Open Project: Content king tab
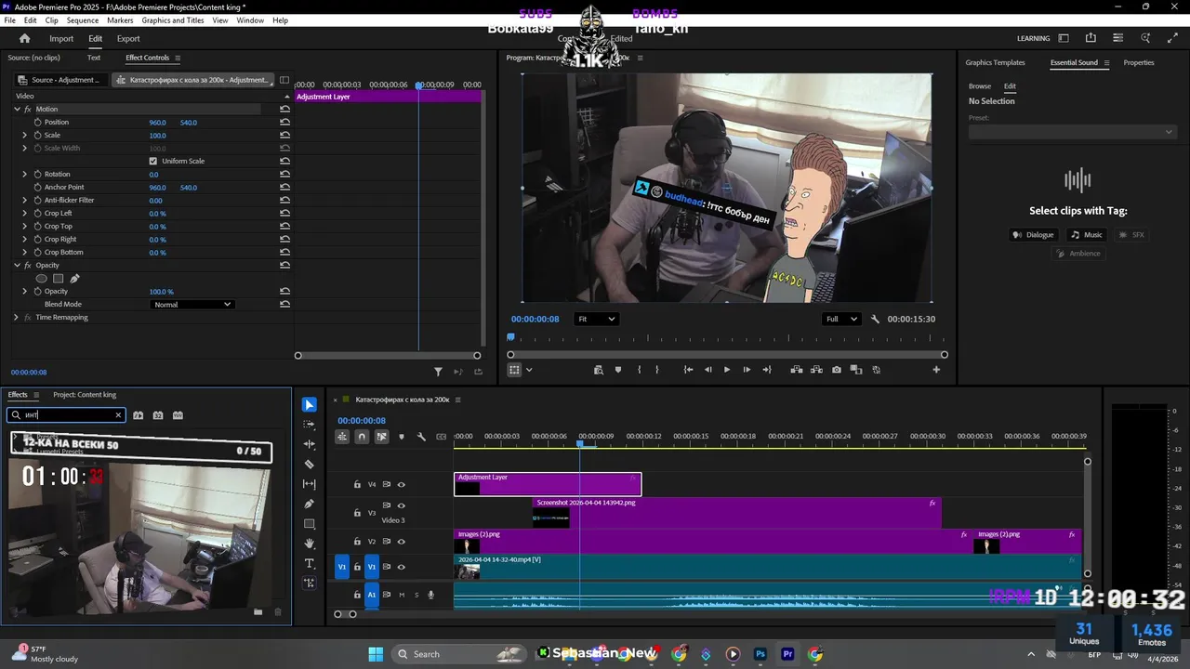 click(85, 395)
